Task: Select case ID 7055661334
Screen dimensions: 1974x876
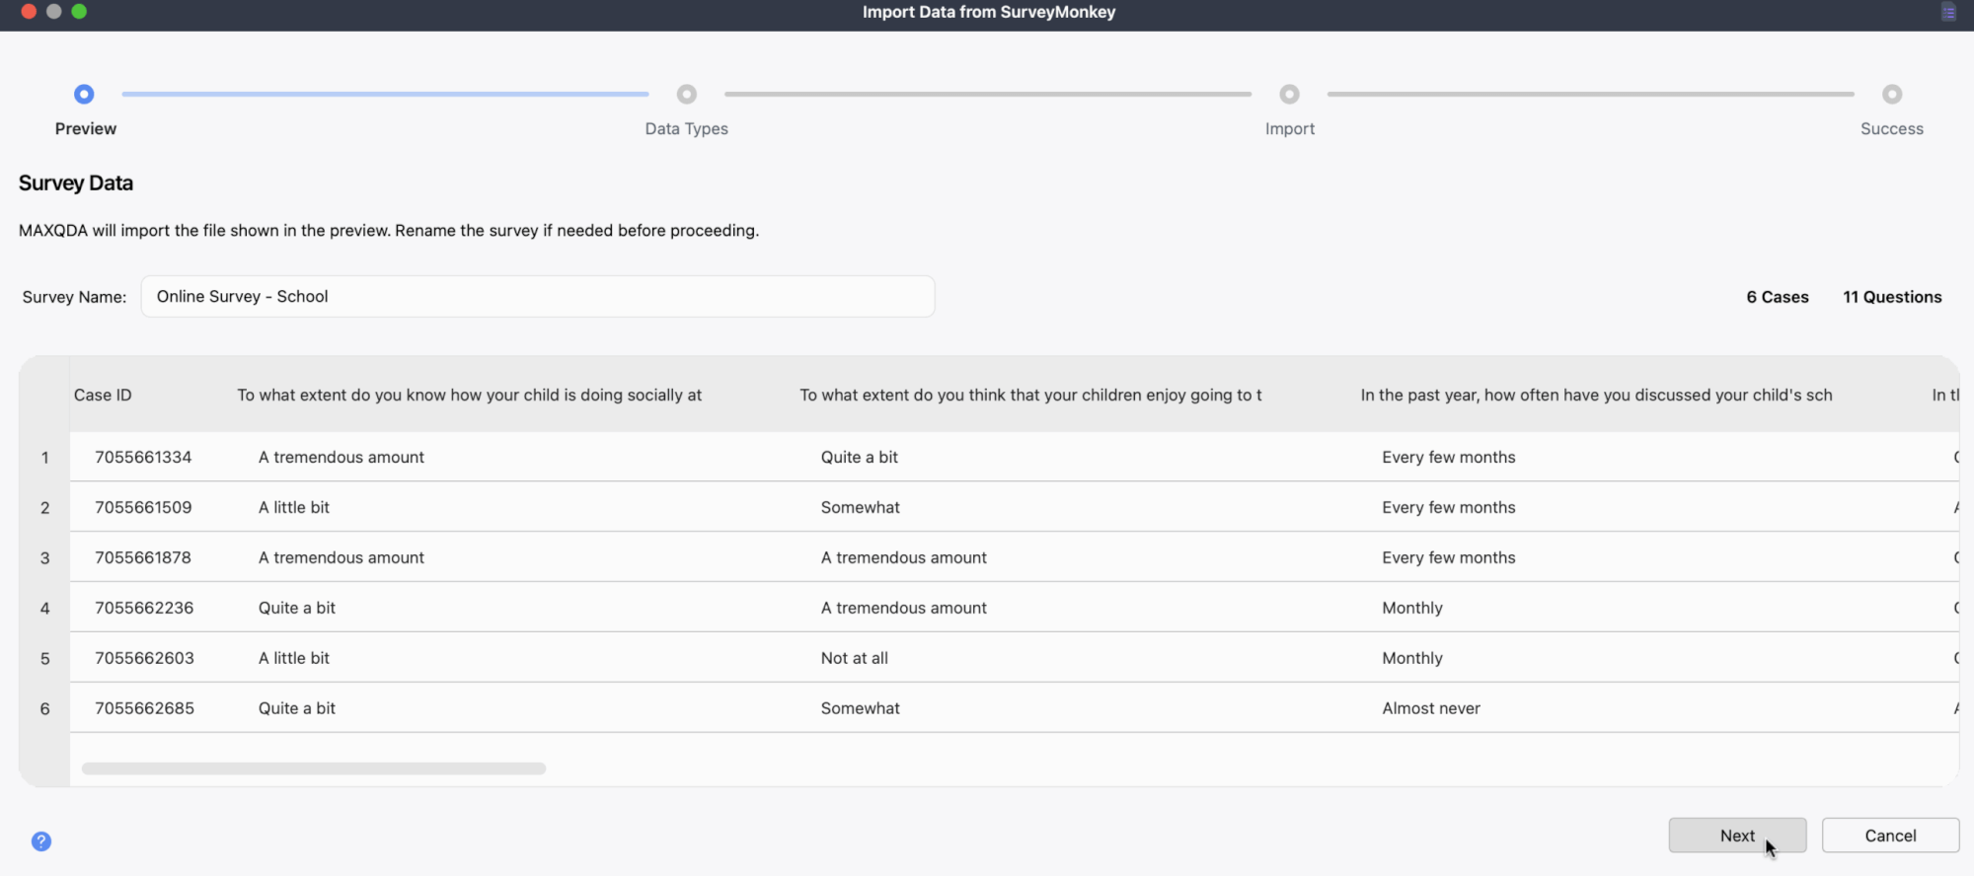Action: coord(143,457)
